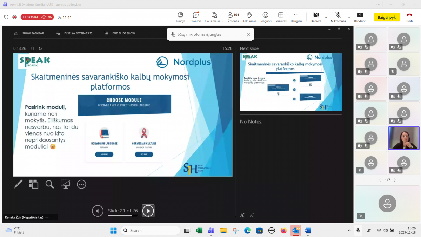This screenshot has width=421, height=237.
Task: Pause the presentation timer
Action: point(33,48)
